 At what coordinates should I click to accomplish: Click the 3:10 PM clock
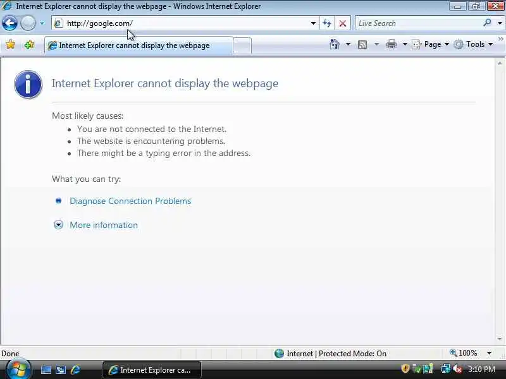click(x=481, y=369)
